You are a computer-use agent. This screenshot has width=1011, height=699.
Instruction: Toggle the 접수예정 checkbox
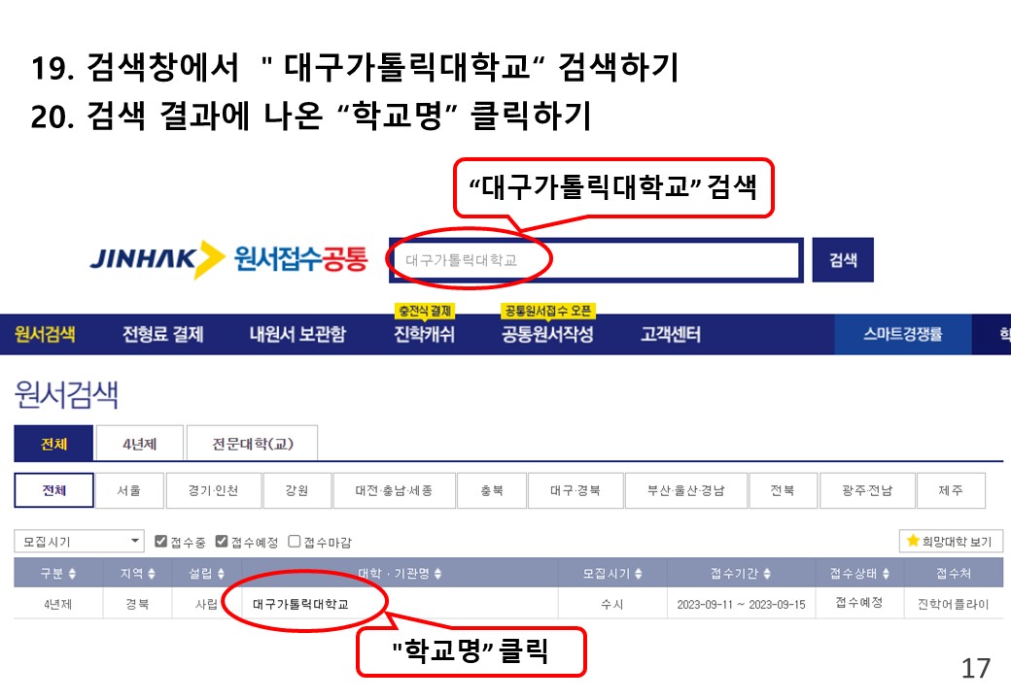point(222,542)
